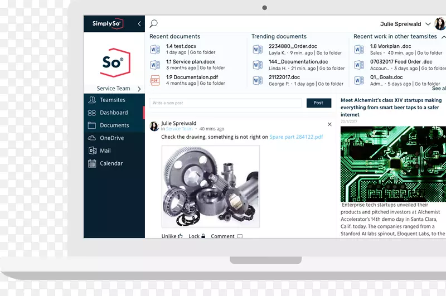Click Julie Spreiwald's profile avatar in header

(x=440, y=24)
